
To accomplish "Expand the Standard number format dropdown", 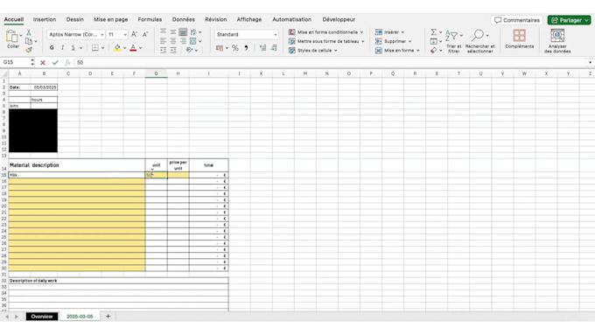I will [x=246, y=34].
